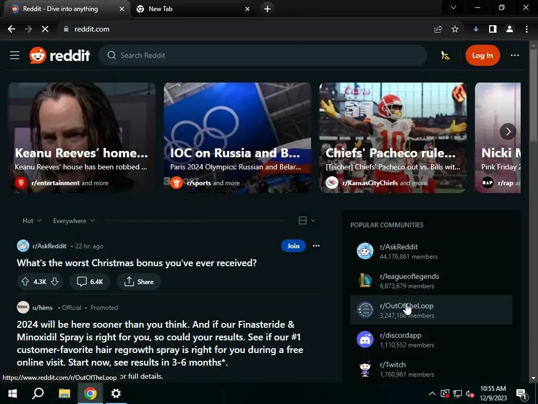
Task: Open the three-dot options of the AskReddit post
Action: tap(316, 246)
